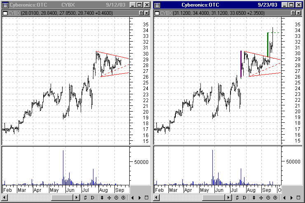
Task: Click the scrollbar left arrow in the 9/23/03 window
Action: (156, 198)
